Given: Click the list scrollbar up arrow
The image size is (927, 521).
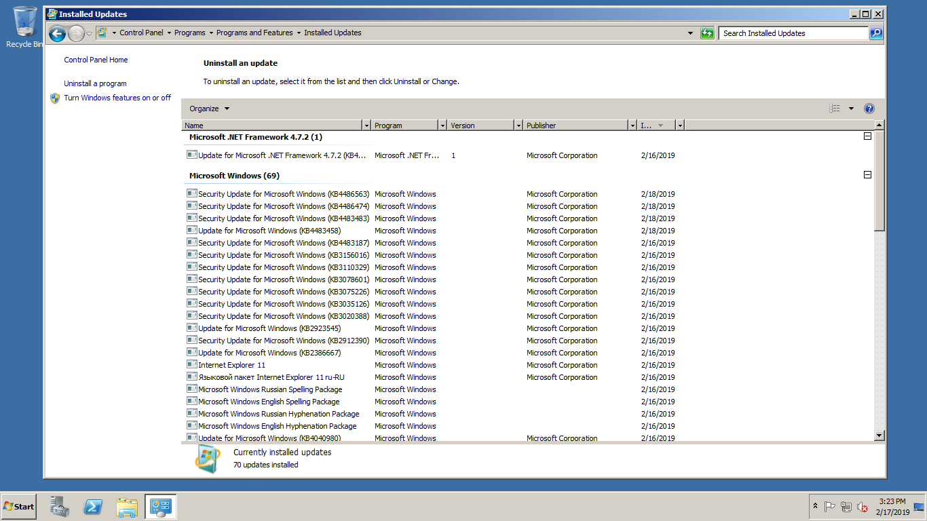Looking at the screenshot, I should pyautogui.click(x=879, y=125).
